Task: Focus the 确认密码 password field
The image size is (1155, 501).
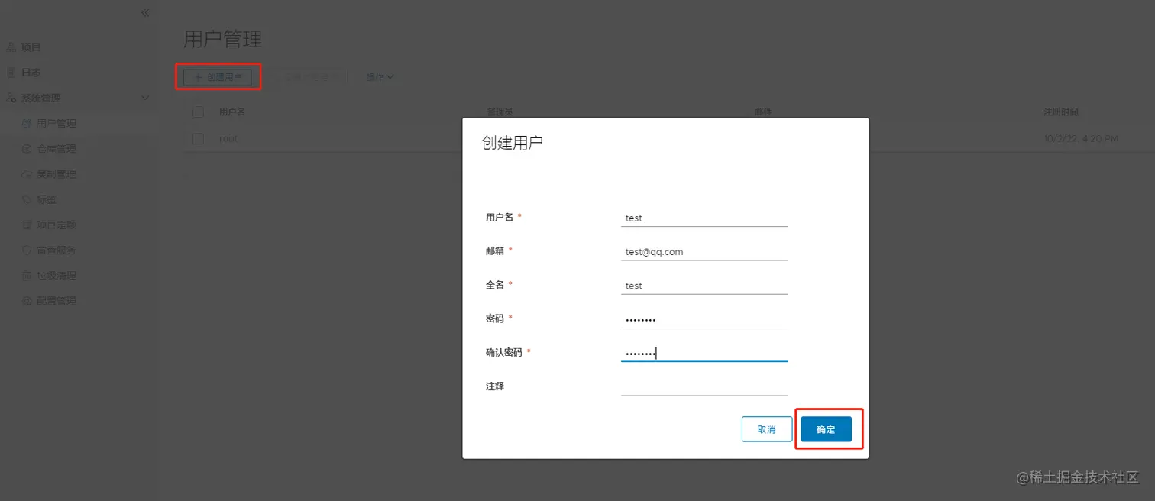Action: (704, 353)
